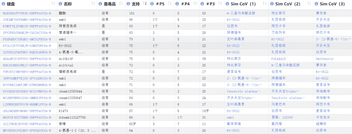
Task: Open key BCVVBNIZARFJMT-DTWKUNHWSA-N link
Action: pyautogui.click(x=27, y=85)
